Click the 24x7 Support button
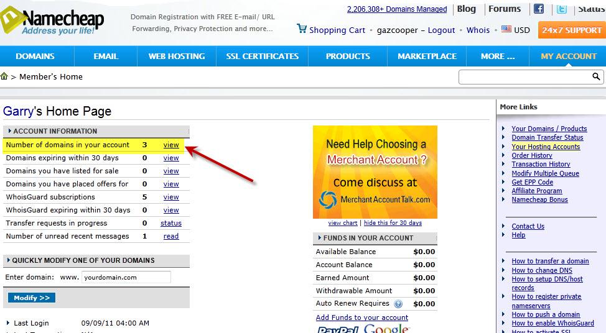 571,30
